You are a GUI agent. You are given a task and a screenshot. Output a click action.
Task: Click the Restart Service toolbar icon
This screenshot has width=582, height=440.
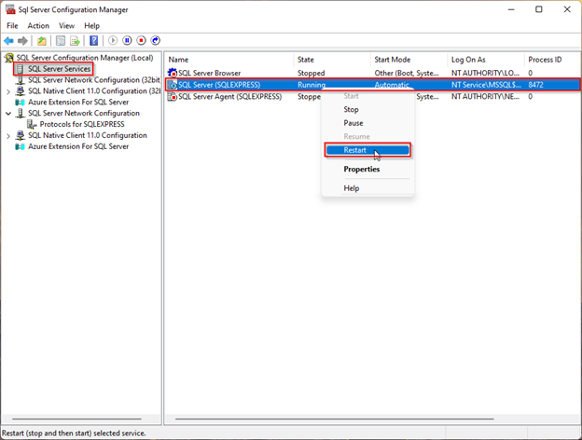click(x=156, y=40)
